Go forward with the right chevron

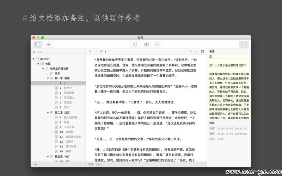point(96,51)
